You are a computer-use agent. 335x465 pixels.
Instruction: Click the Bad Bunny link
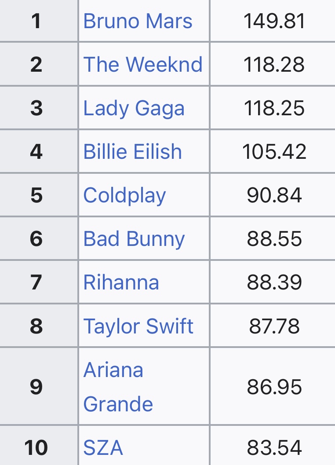(x=134, y=239)
